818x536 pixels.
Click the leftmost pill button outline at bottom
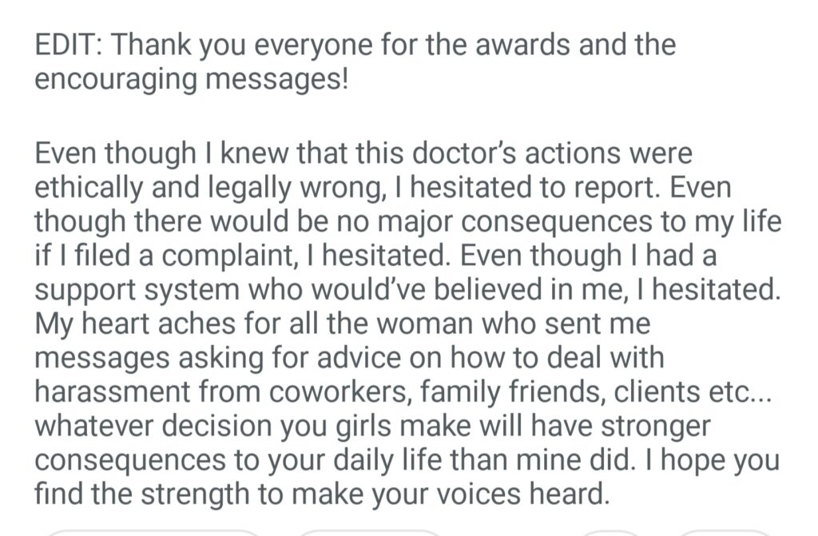point(152,532)
